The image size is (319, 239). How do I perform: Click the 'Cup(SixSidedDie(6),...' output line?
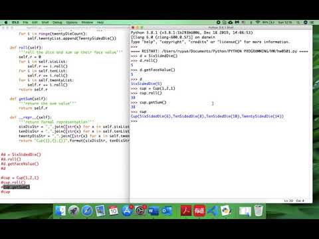pyautogui.click(x=207, y=116)
